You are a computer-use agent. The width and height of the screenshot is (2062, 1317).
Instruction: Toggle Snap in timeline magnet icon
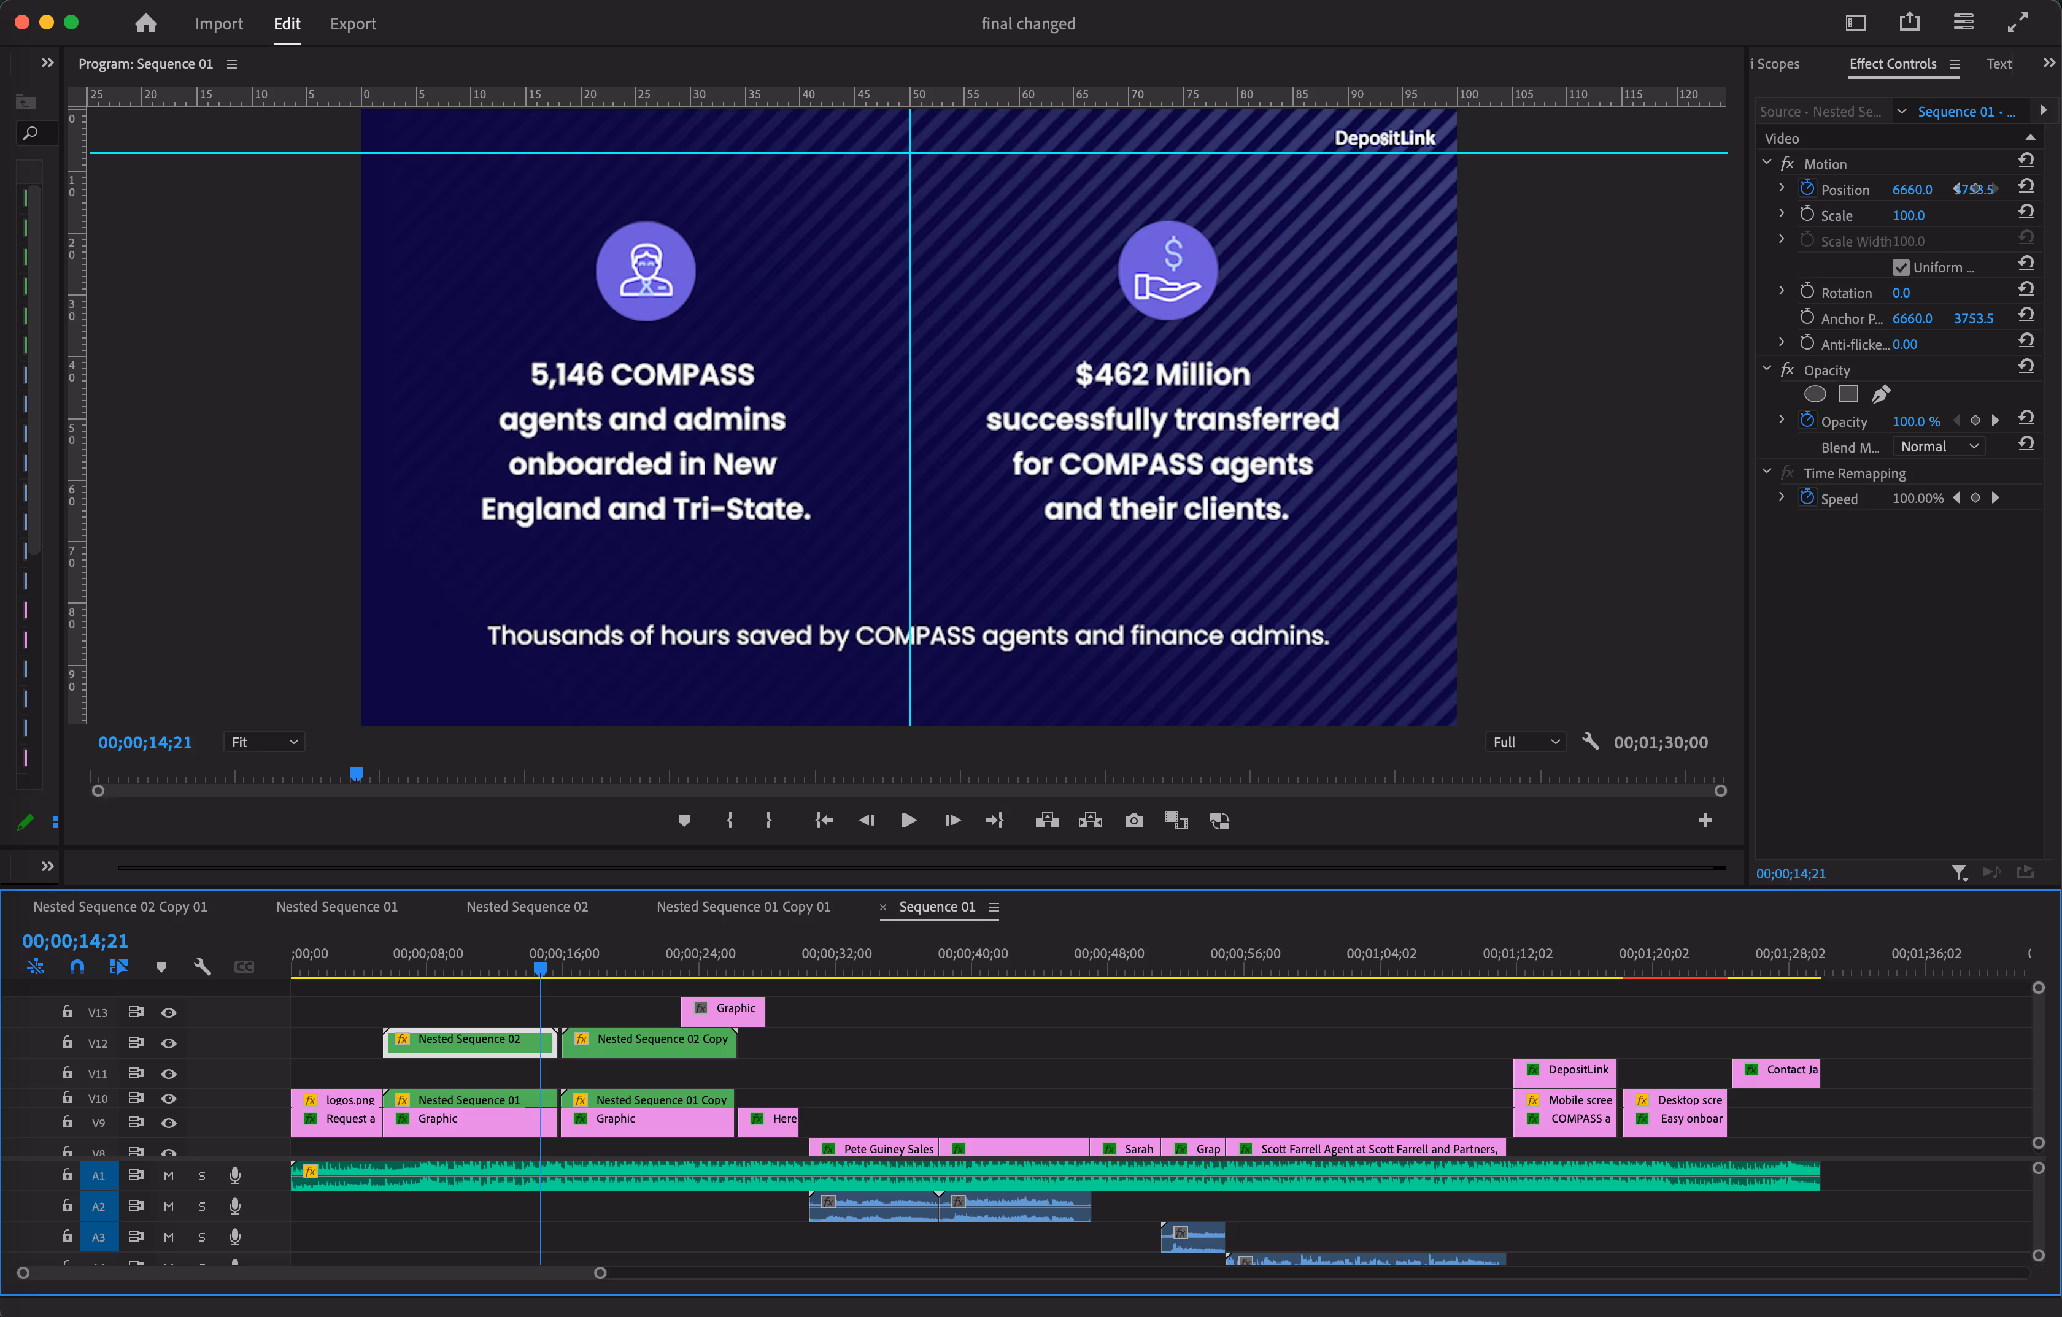[77, 966]
